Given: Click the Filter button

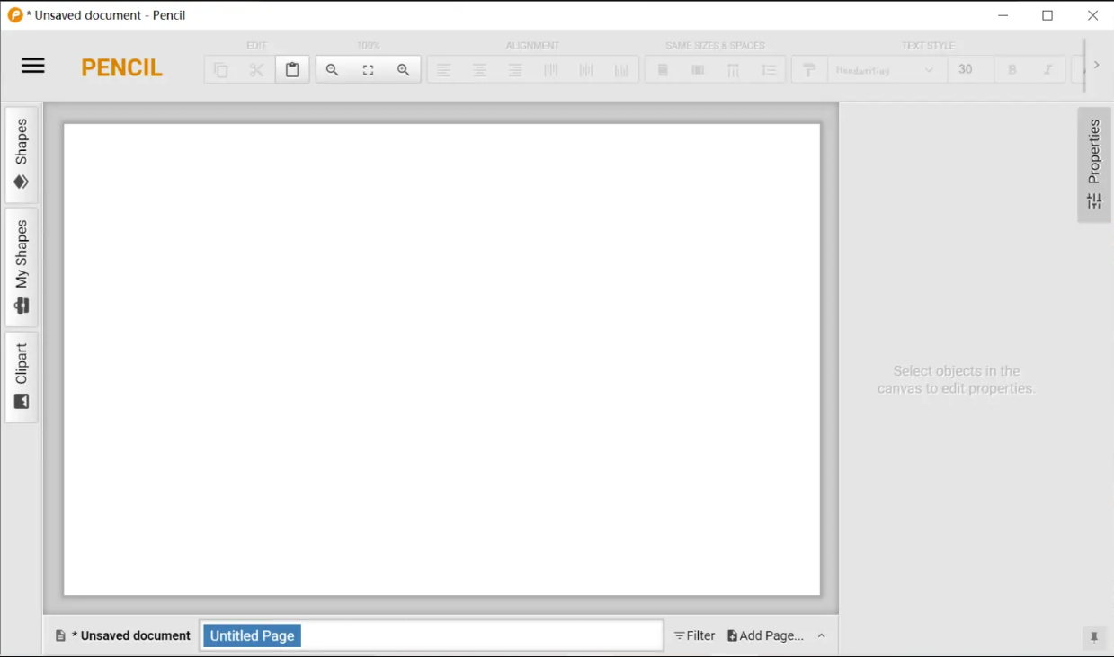Looking at the screenshot, I should tap(694, 635).
